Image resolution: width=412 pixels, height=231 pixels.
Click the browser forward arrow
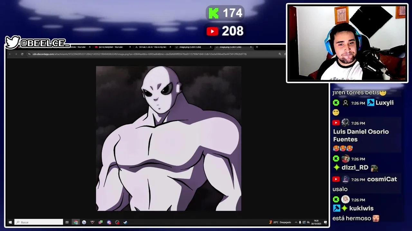click(x=16, y=54)
